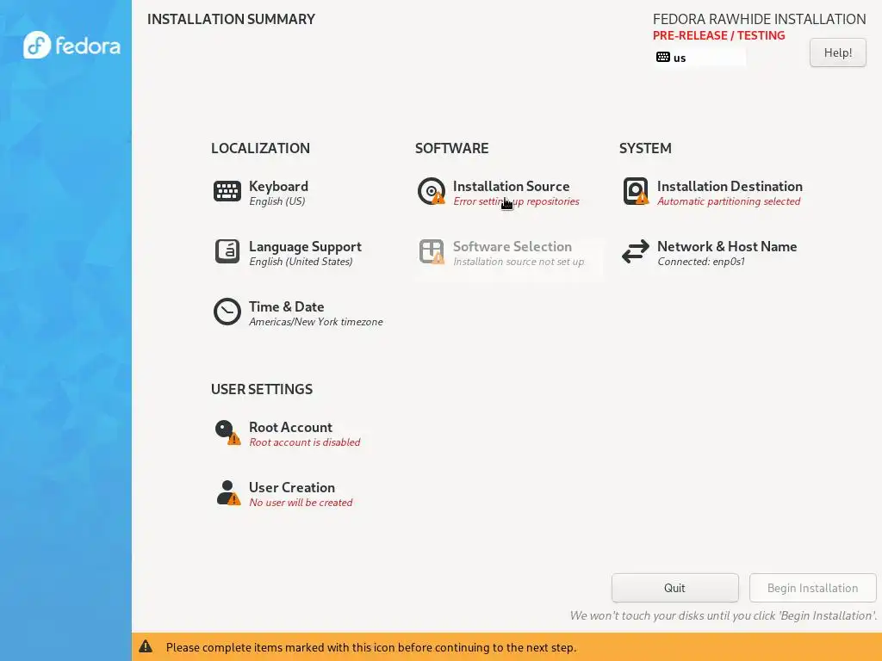
Task: Click the Network & Host Name arrows icon
Action: pyautogui.click(x=636, y=251)
